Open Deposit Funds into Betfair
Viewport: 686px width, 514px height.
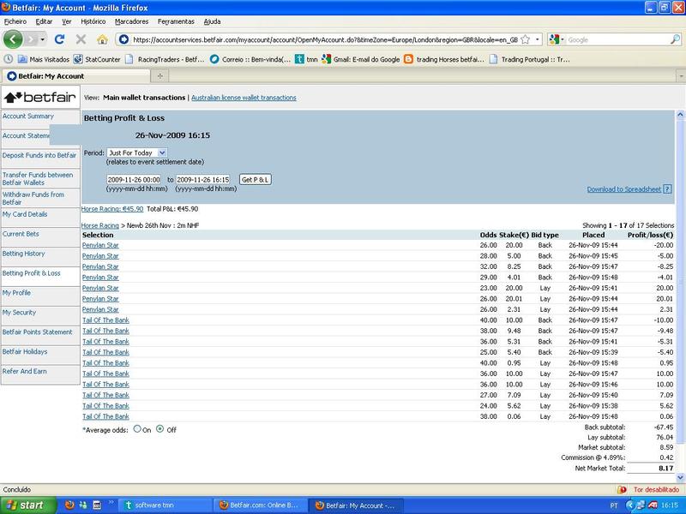(x=39, y=155)
